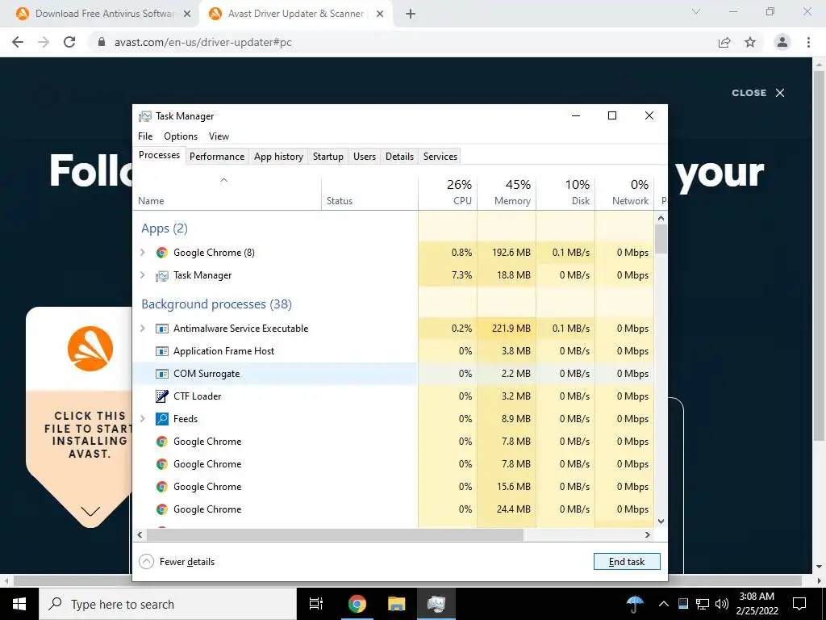Open the File menu
Viewport: 826px width, 620px height.
tap(145, 136)
